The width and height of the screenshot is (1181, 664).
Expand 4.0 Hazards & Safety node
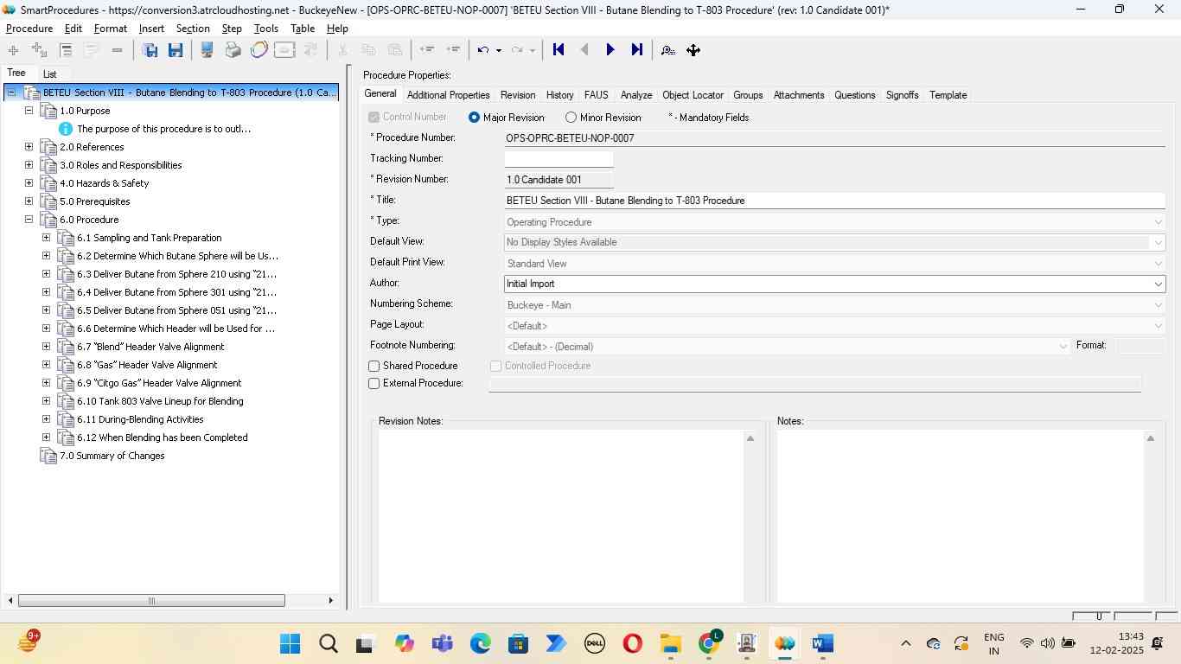pos(29,183)
